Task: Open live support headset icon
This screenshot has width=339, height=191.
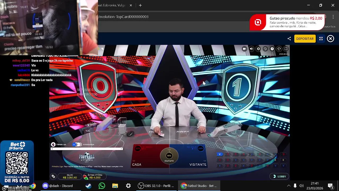Action: click(279, 49)
